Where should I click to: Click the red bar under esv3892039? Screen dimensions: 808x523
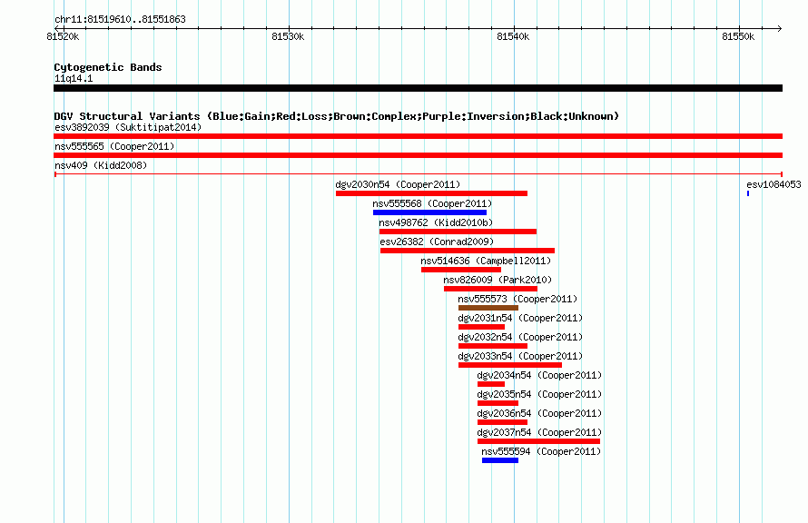[418, 136]
